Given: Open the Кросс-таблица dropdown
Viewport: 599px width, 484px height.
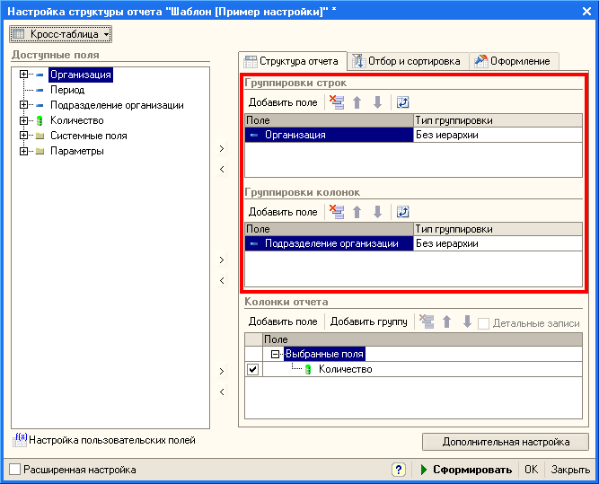Looking at the screenshot, I should (61, 34).
